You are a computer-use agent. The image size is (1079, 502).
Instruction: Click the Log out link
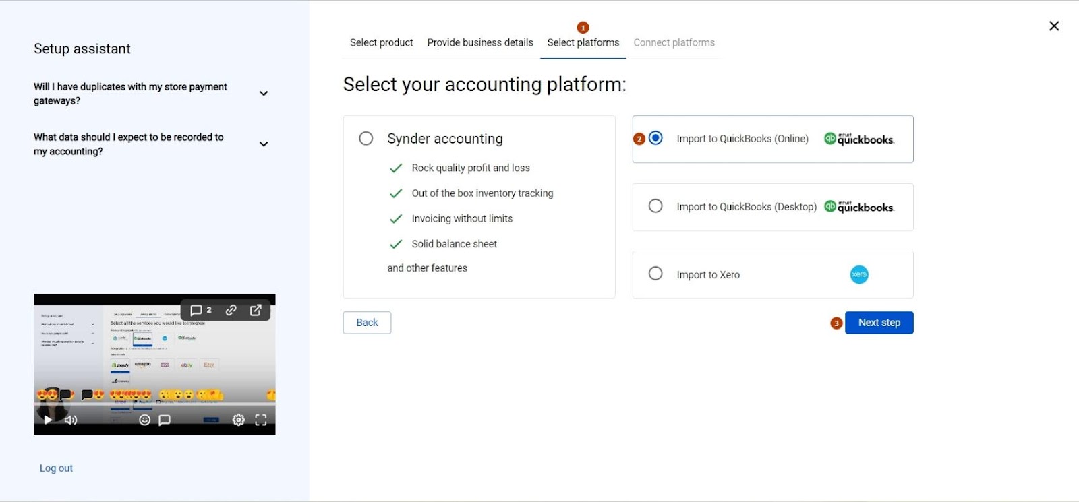click(x=56, y=468)
